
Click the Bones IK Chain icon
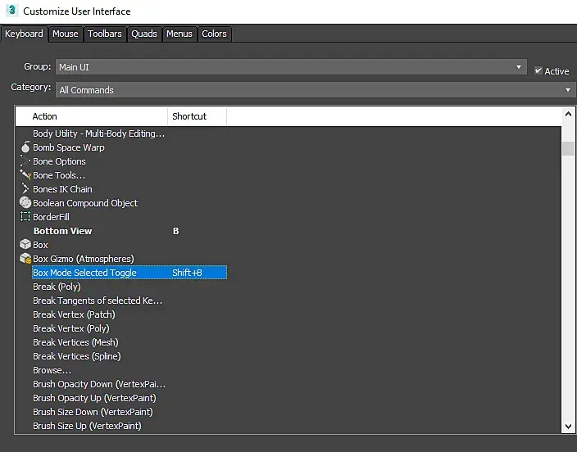click(25, 189)
